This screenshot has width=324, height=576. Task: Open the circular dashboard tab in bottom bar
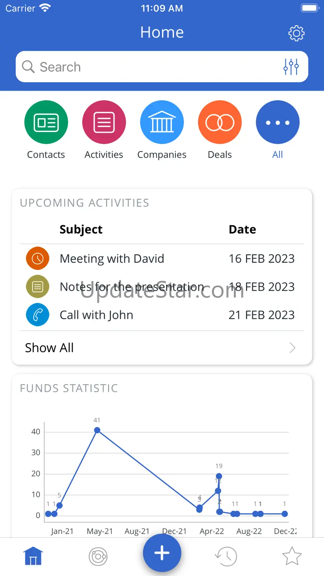coord(98,556)
